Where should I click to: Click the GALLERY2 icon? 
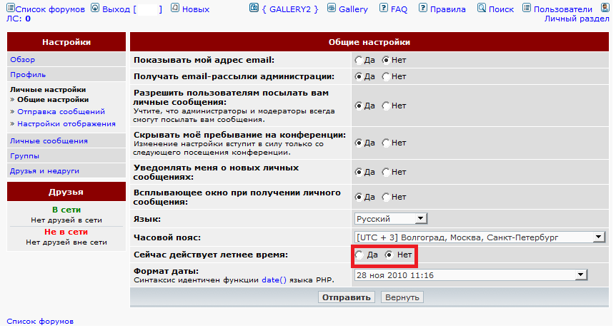[254, 9]
